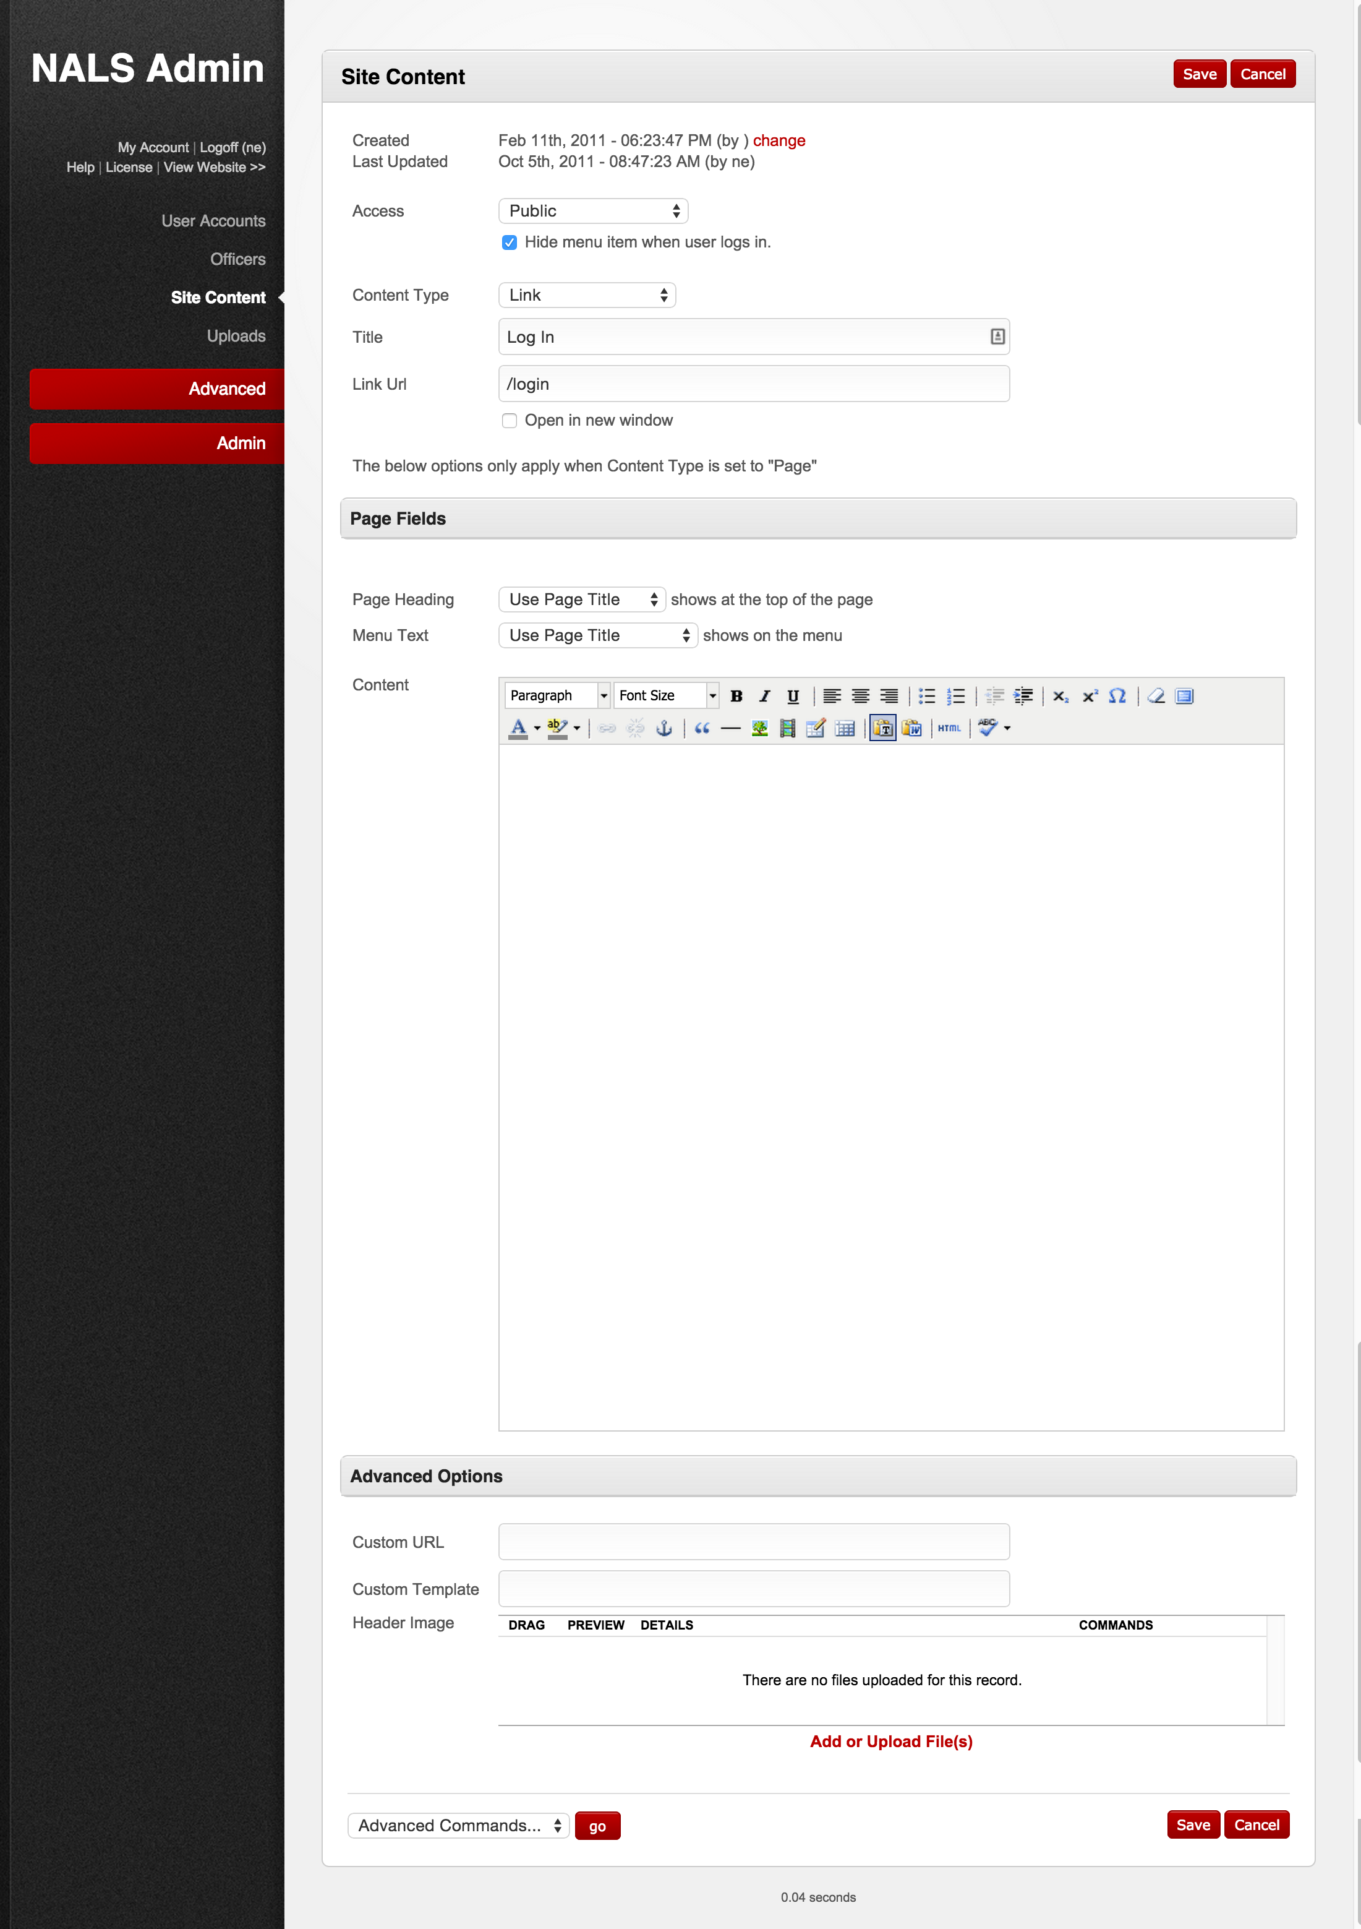Apply blockquote formatting
Image resolution: width=1361 pixels, height=1929 pixels.
[x=702, y=728]
